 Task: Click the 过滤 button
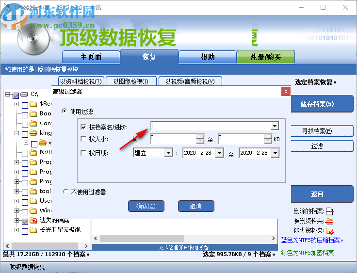click(x=322, y=146)
